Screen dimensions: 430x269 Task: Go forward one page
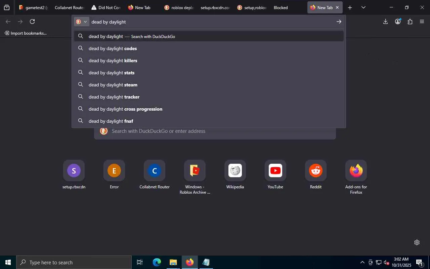point(20,22)
